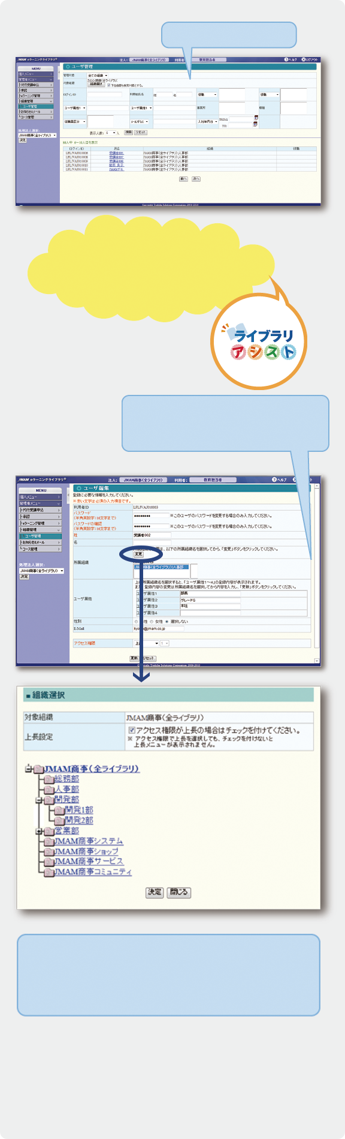345x1139 pixels.
Task: Collapse the JMAM商事(全ライブラリ) root tree node
Action: tap(29, 769)
